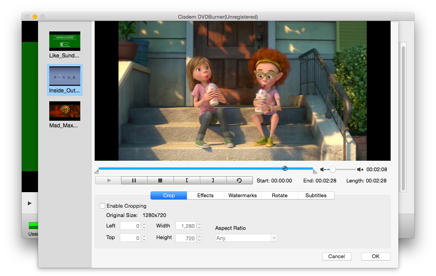
Task: Click the Width value field
Action: tap(186, 226)
